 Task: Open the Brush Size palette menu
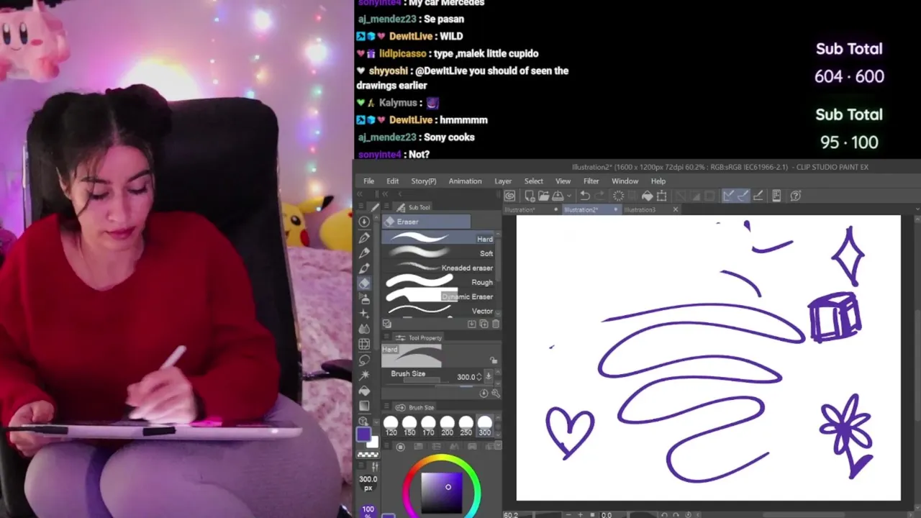pyautogui.click(x=386, y=407)
